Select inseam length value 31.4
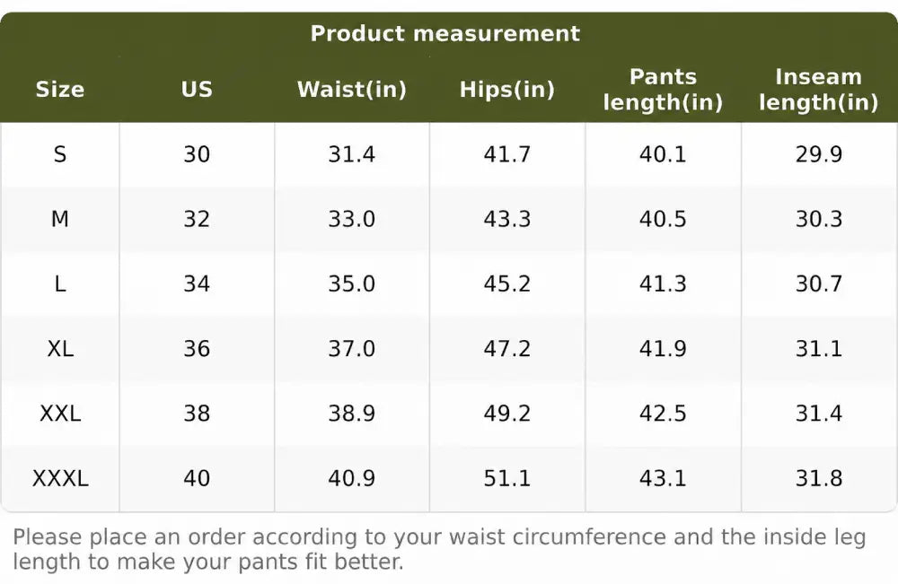The height and width of the screenshot is (584, 898). click(818, 413)
